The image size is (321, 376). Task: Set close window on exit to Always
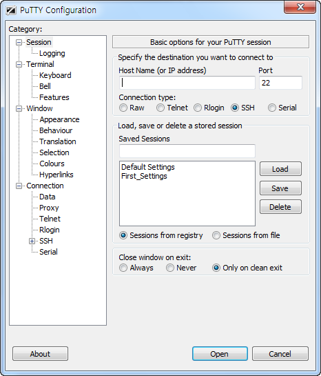click(x=136, y=268)
